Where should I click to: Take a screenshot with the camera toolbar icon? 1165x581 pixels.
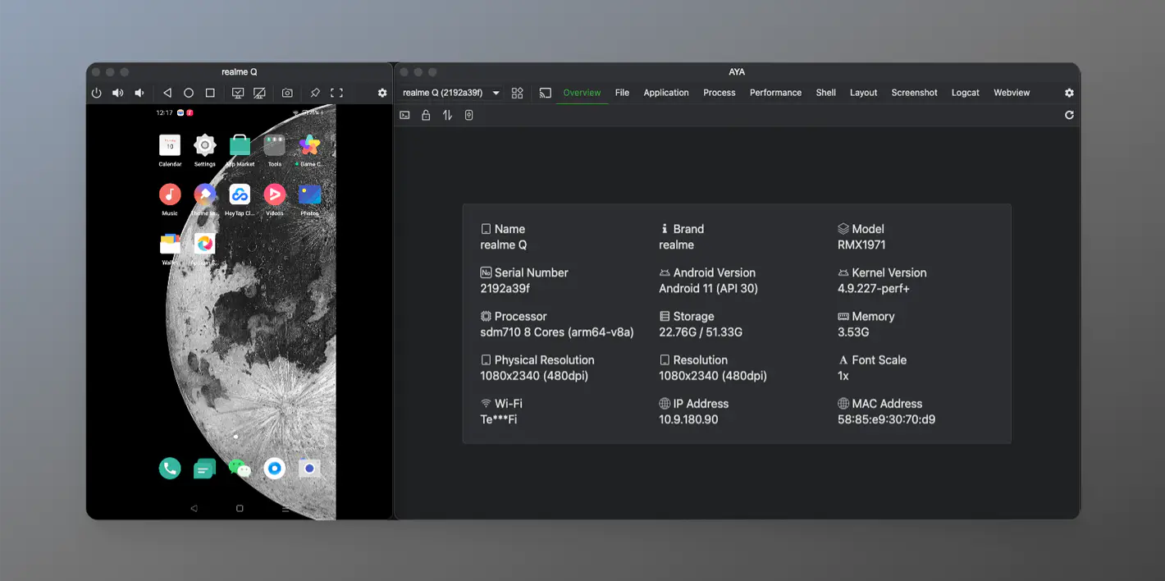(x=287, y=94)
